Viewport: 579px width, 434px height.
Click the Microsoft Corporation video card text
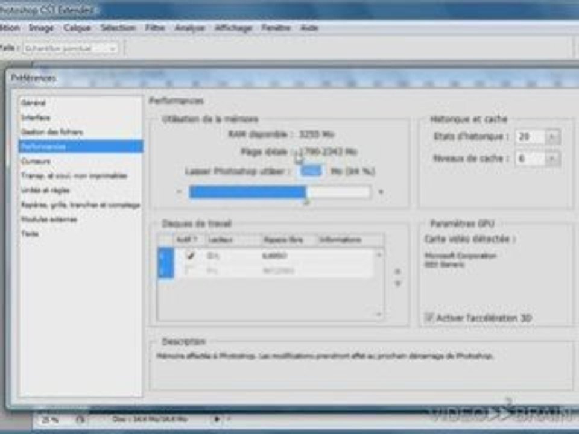(x=460, y=256)
